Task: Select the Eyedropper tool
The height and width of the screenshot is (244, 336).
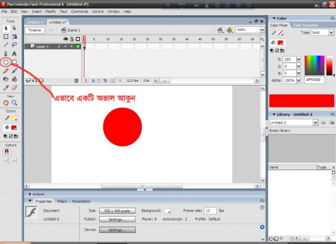Action: pyautogui.click(x=6, y=88)
